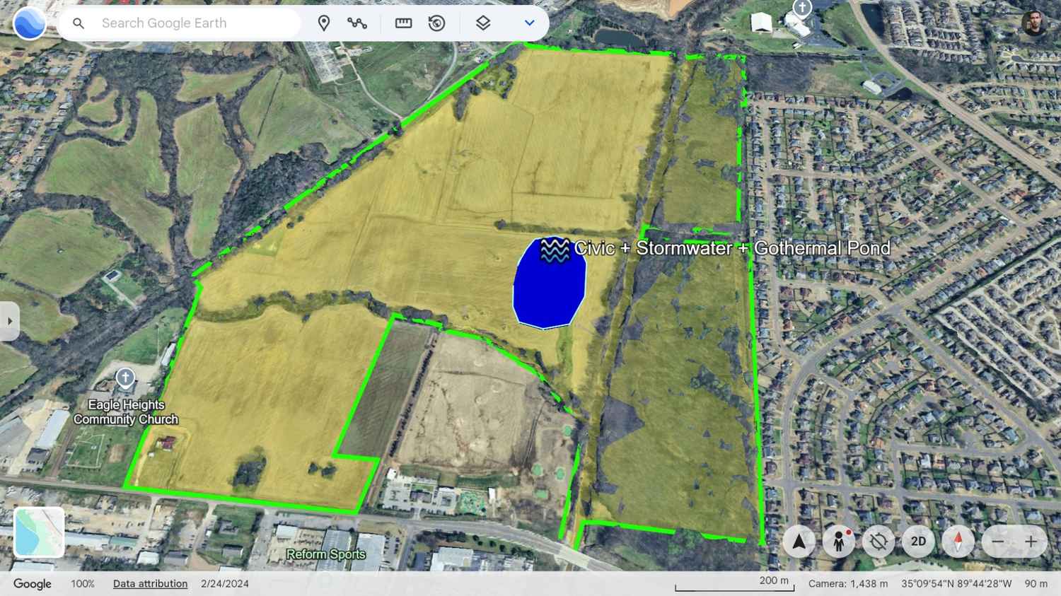Zoom in with the plus button
This screenshot has height=596, width=1061.
coord(1031,542)
